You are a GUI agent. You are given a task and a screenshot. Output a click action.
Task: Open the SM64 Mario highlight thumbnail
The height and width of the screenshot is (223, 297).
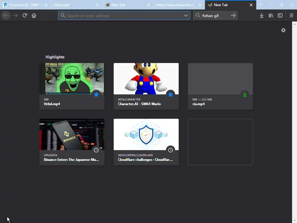coord(146,78)
